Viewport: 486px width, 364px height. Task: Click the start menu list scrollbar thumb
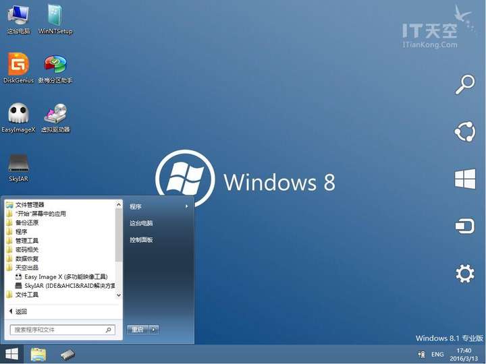pyautogui.click(x=119, y=235)
